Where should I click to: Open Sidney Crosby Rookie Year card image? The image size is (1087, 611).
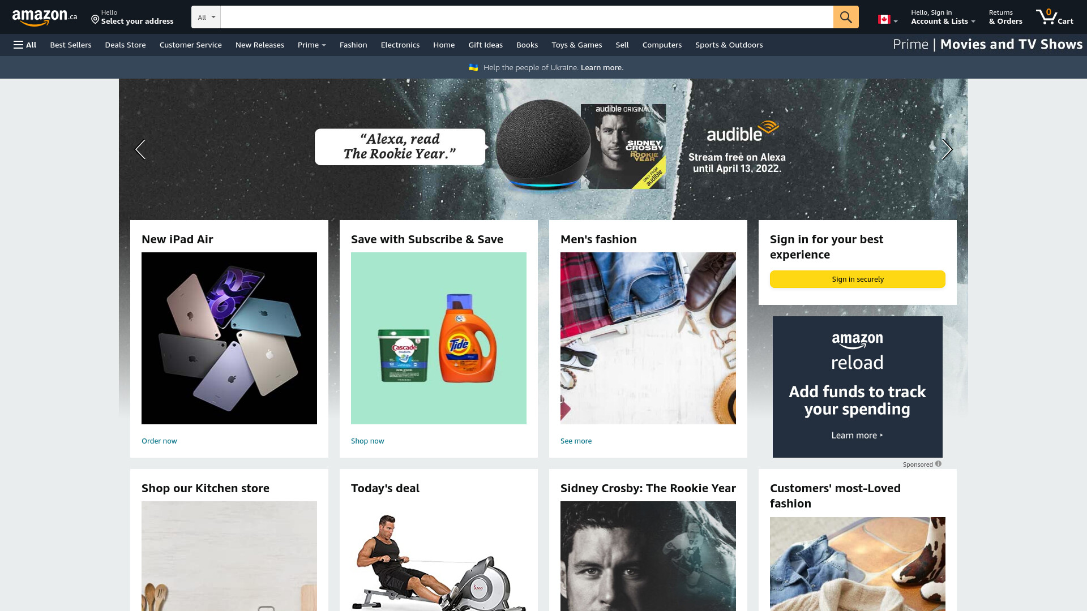[x=648, y=556]
